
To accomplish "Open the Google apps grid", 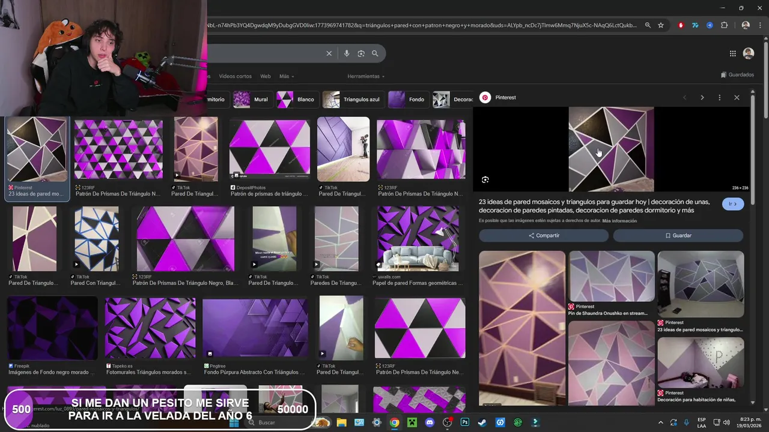I will [x=733, y=53].
